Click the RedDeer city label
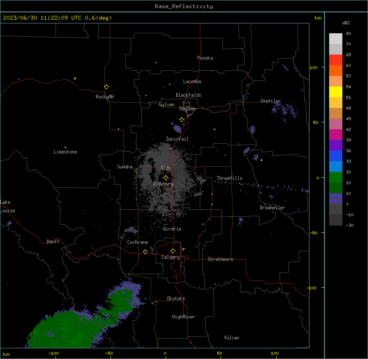Screen dimensions: 368x359 [x=188, y=109]
